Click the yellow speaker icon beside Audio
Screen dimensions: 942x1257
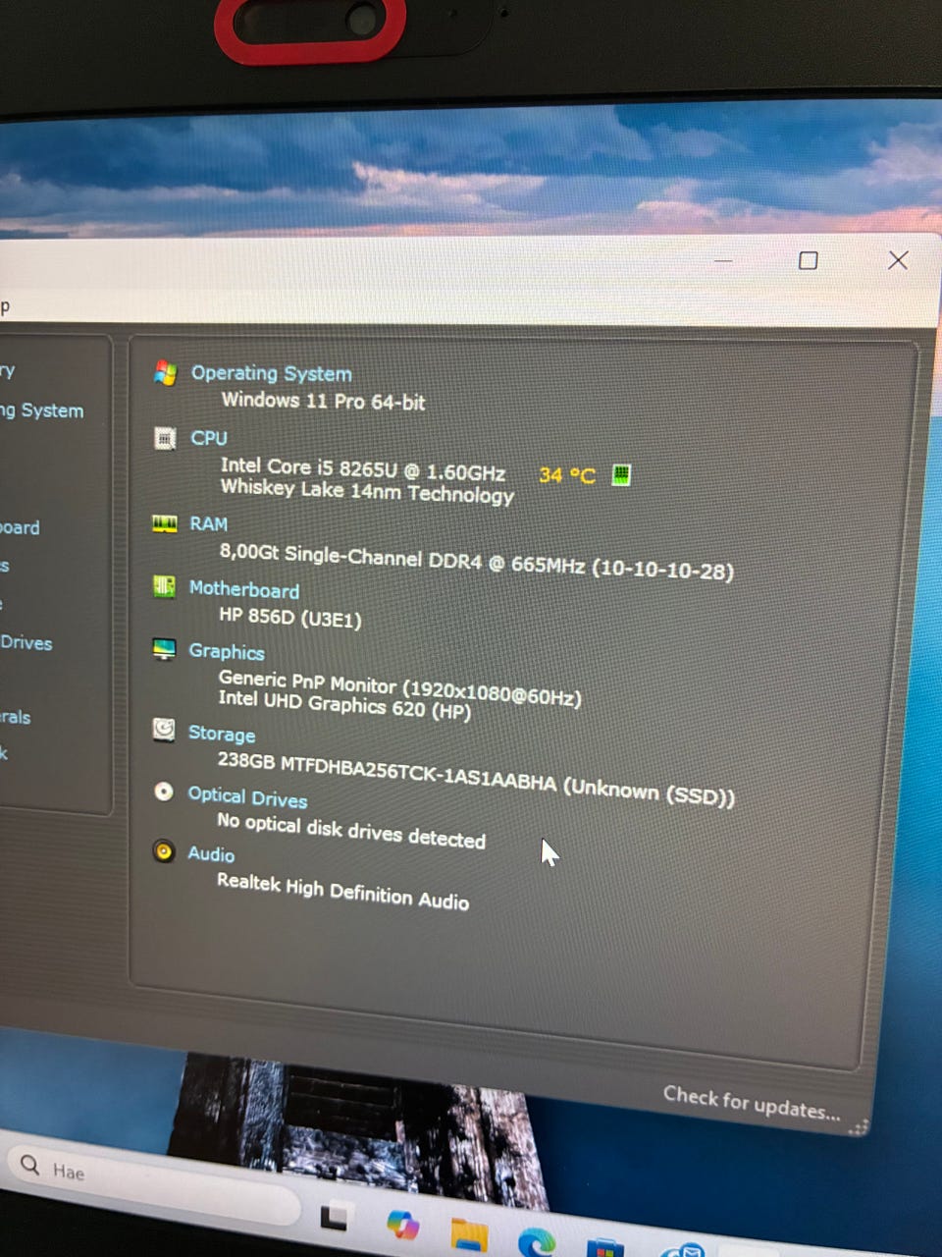pyautogui.click(x=164, y=851)
